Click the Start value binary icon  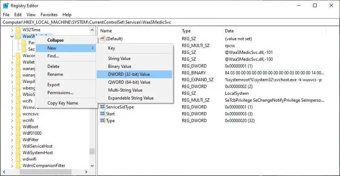pos(102,114)
